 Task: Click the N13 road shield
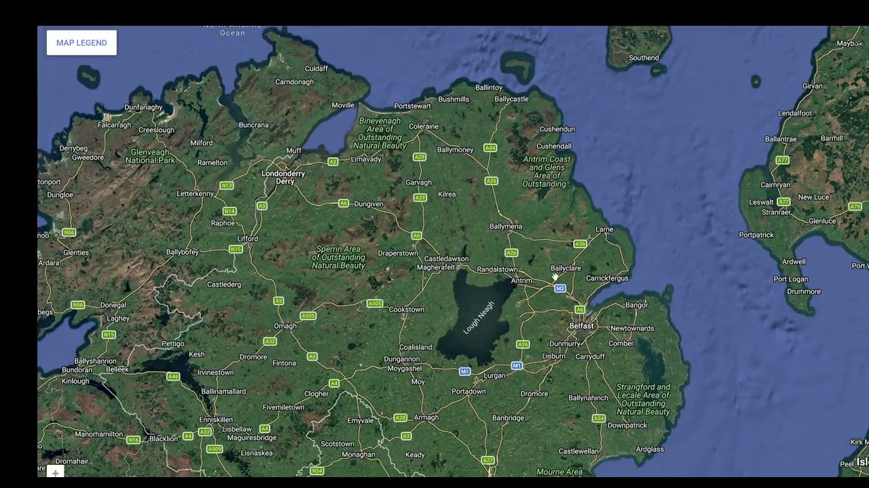(x=227, y=186)
